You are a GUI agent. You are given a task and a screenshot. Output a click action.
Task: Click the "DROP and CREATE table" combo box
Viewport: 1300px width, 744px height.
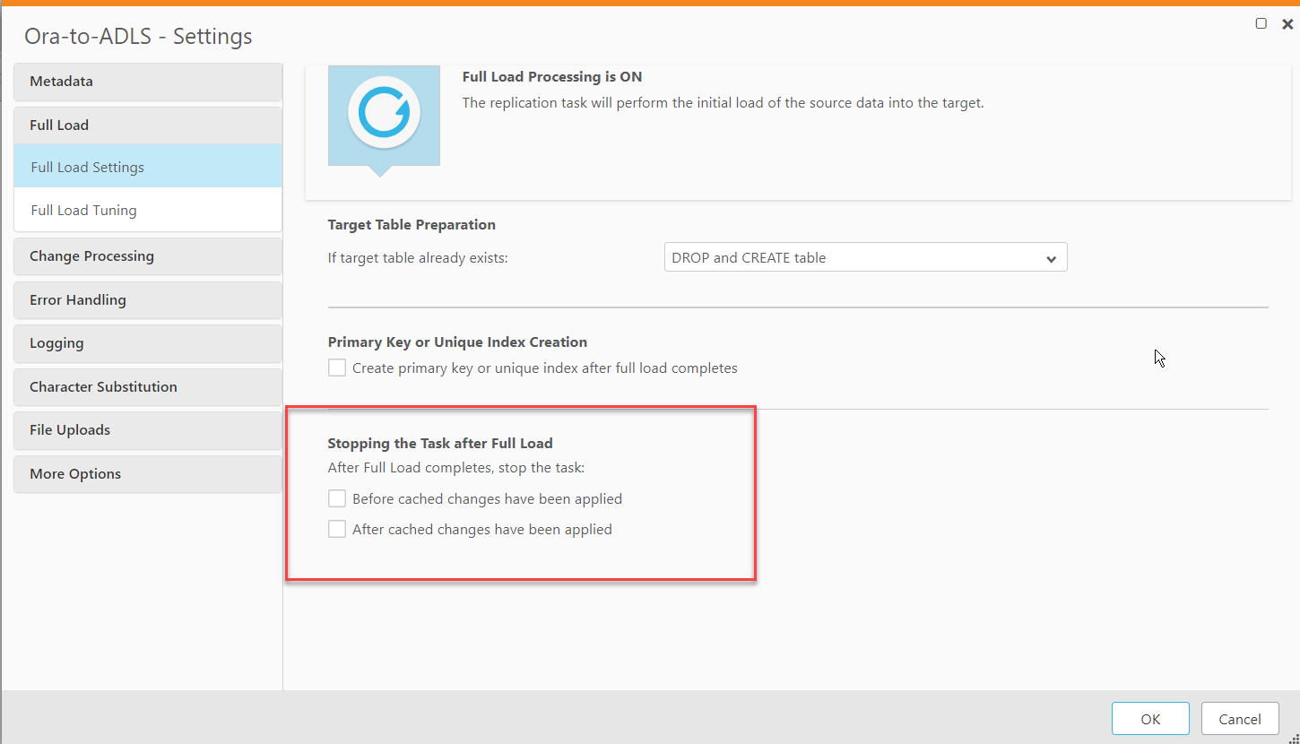point(865,257)
